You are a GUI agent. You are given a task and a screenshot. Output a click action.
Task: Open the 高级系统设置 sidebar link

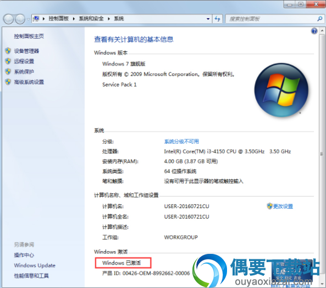pos(29,82)
